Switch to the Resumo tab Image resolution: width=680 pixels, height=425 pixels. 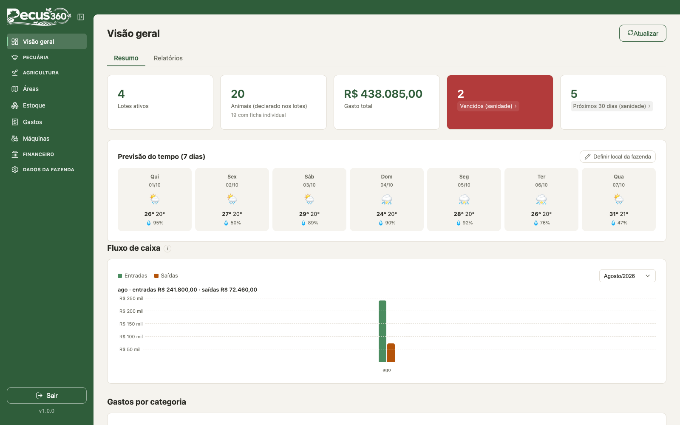[126, 58]
